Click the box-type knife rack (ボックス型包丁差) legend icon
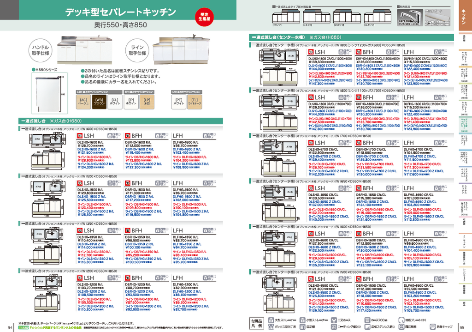The image size is (472, 332). pyautogui.click(x=271, y=327)
